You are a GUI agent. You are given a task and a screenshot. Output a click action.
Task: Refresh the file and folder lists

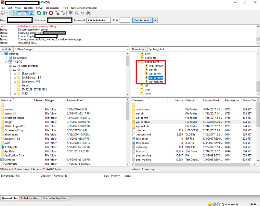(x=39, y=13)
